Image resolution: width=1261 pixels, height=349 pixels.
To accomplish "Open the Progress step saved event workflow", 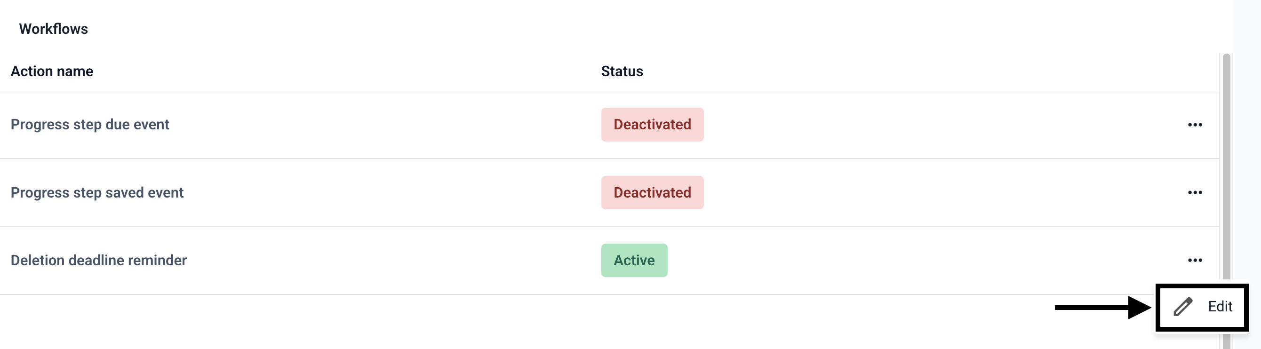I will [x=97, y=193].
